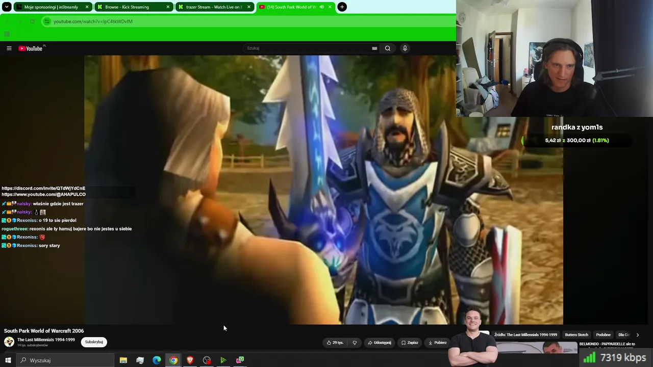
Task: Open the YouTube guide hamburger menu
Action: point(9,48)
